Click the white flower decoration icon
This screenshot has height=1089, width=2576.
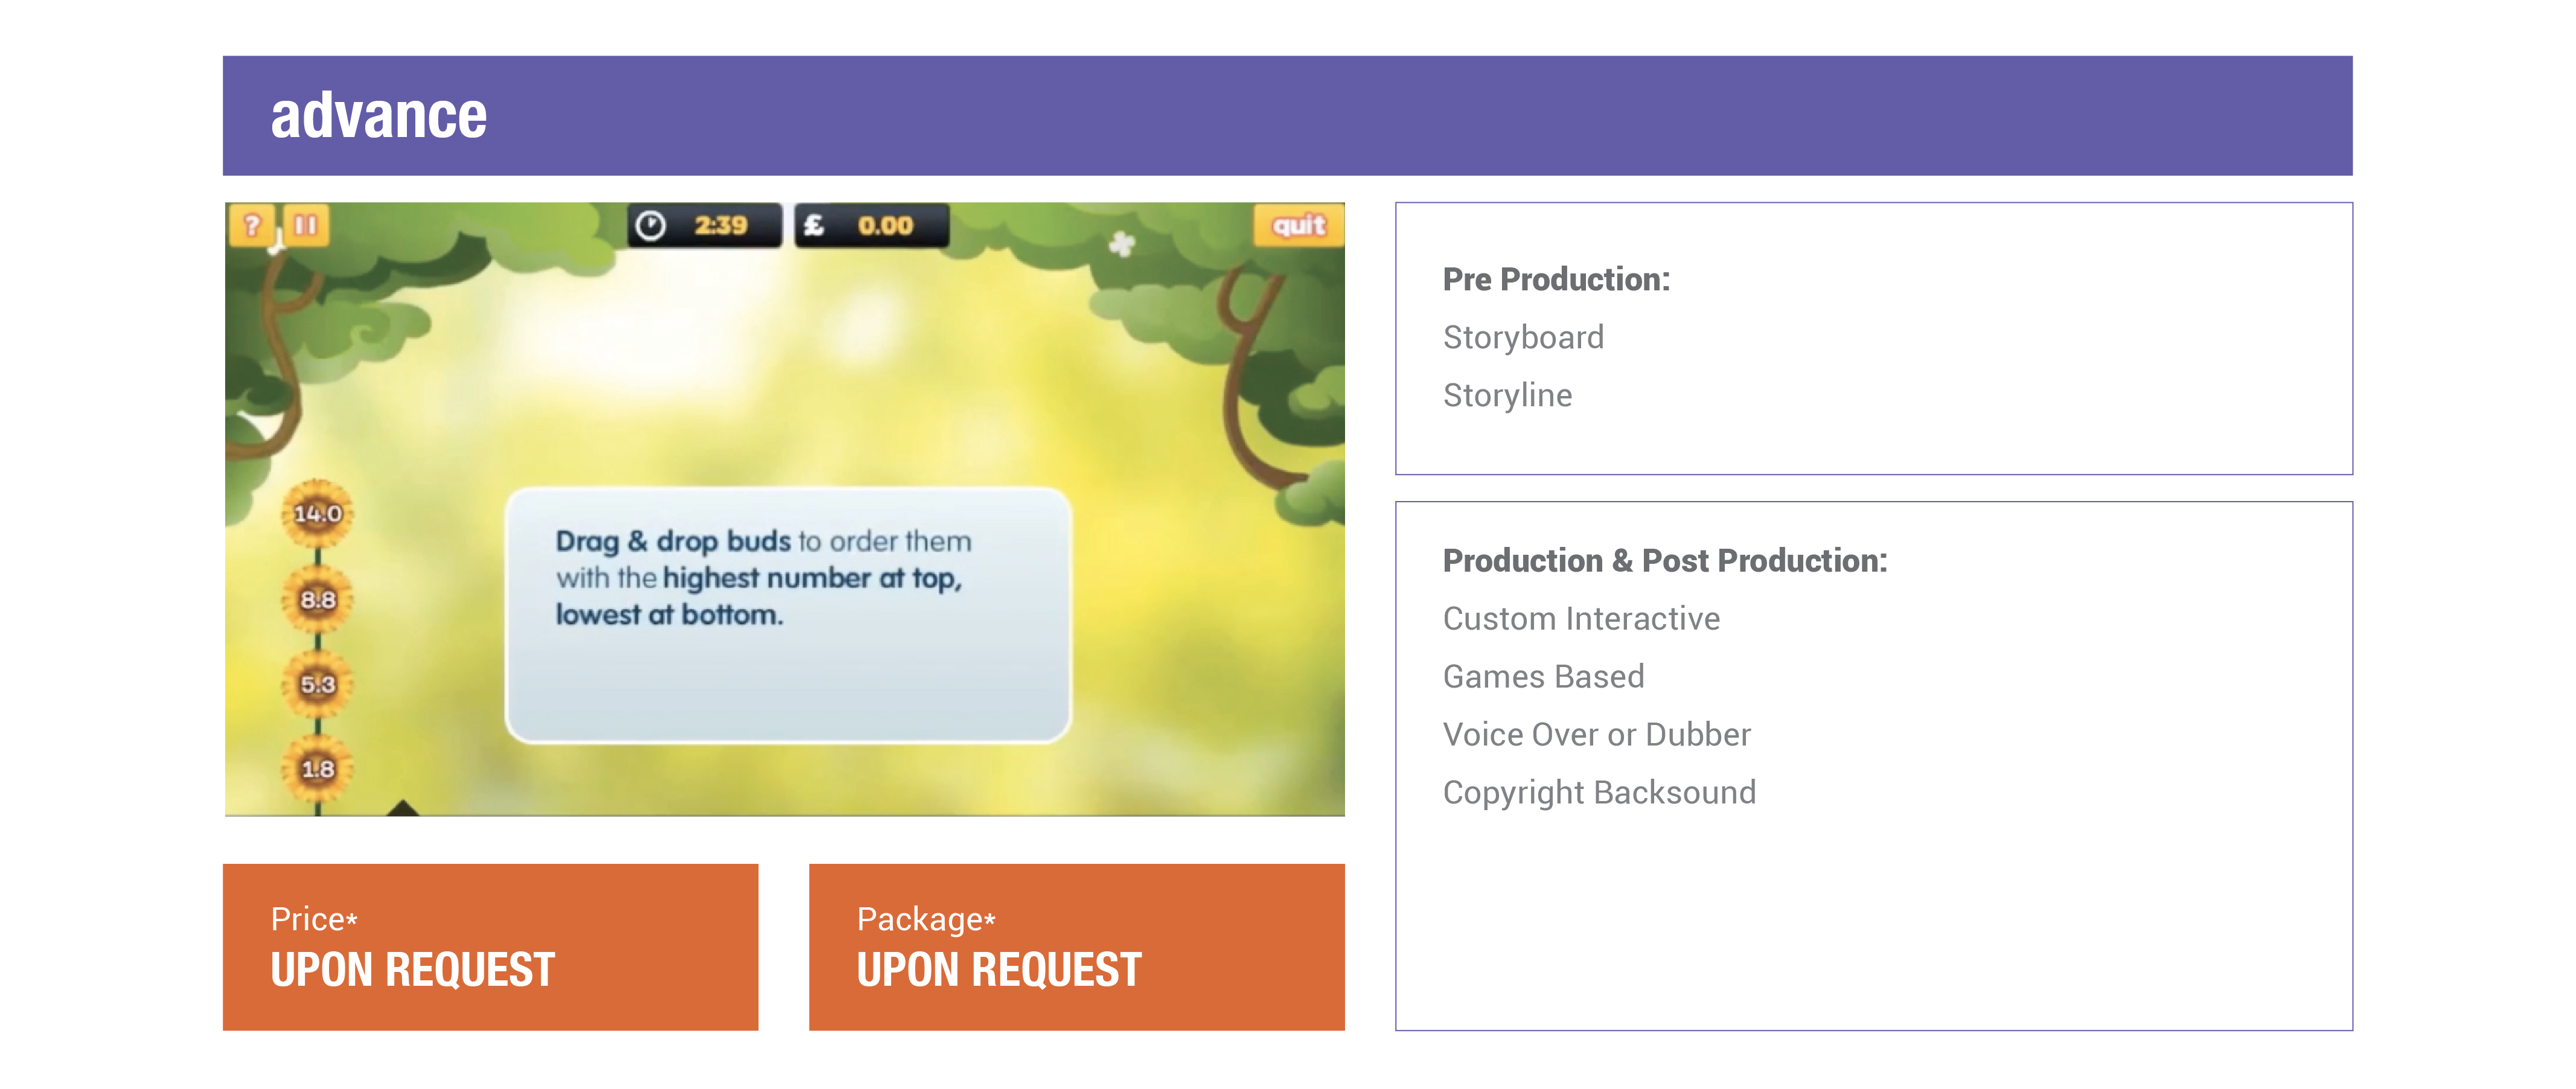click(1122, 243)
